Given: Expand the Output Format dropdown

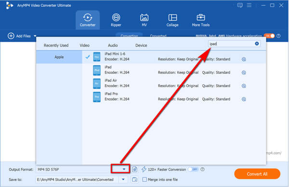Looking at the screenshot, I should tap(124, 169).
